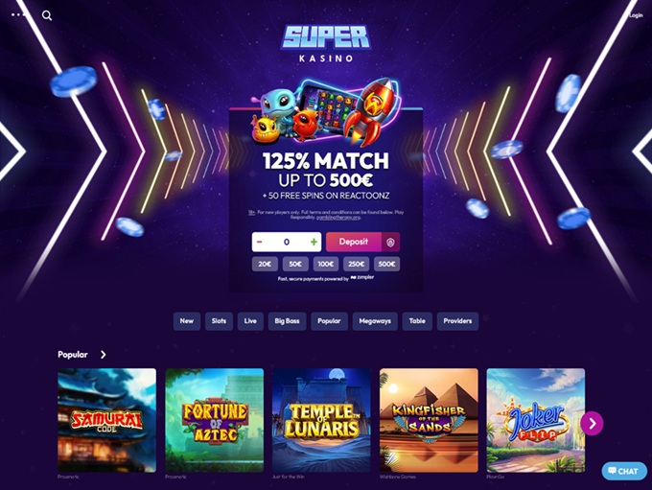Open the Megaways category tab
Image resolution: width=652 pixels, height=490 pixels.
[375, 321]
